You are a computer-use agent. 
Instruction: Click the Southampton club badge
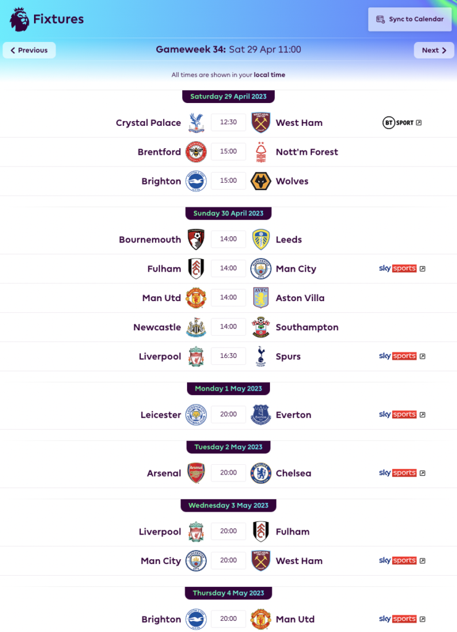click(x=261, y=327)
